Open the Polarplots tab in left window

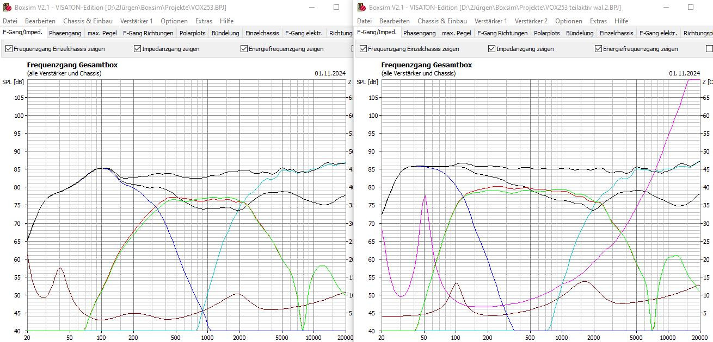pyautogui.click(x=193, y=33)
